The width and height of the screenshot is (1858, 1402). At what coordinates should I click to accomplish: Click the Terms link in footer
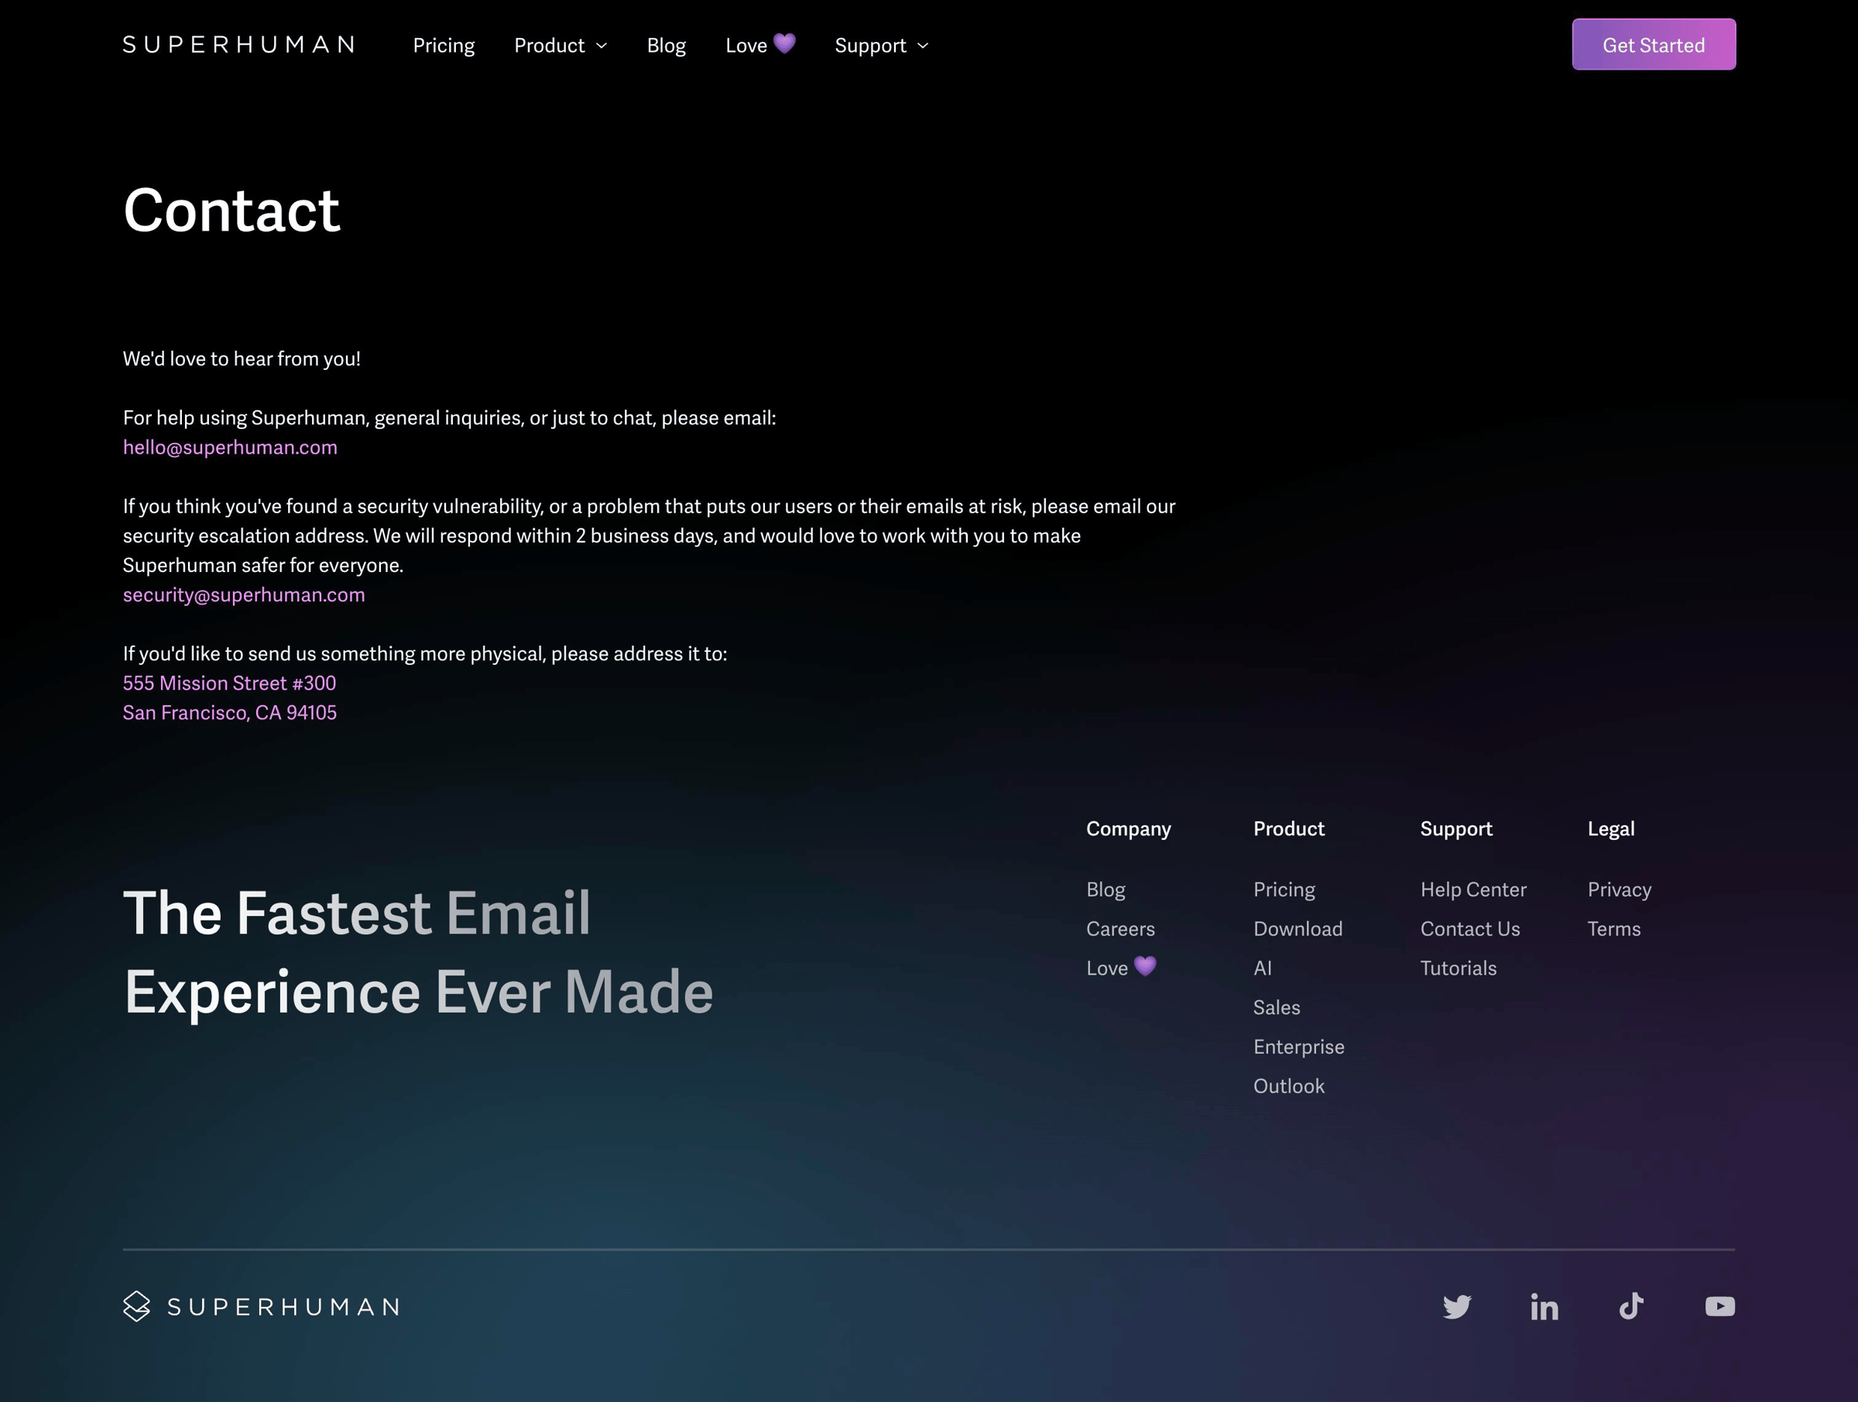coord(1613,929)
